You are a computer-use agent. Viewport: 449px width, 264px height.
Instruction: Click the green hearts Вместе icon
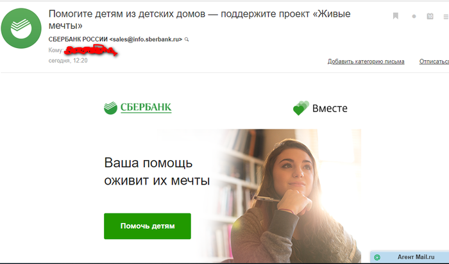301,108
